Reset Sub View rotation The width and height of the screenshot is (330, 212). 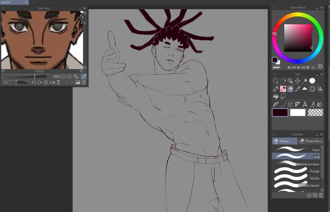click(46, 82)
